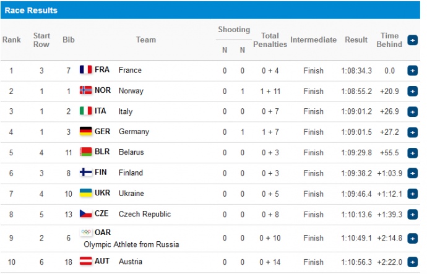This screenshot has width=427, height=274.
Task: Expand France row details
Action: coord(413,71)
